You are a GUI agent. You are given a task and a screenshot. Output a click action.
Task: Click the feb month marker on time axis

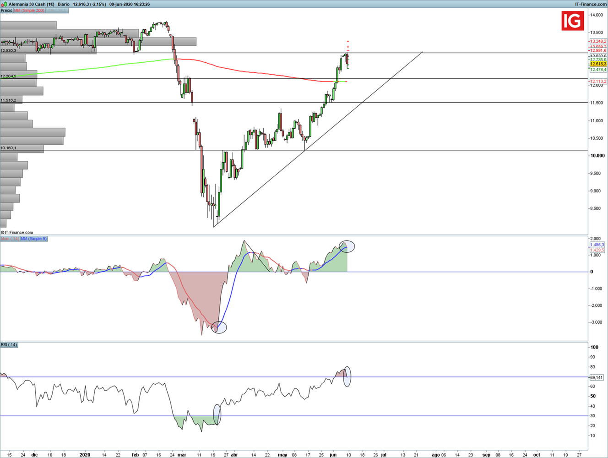coord(135,455)
